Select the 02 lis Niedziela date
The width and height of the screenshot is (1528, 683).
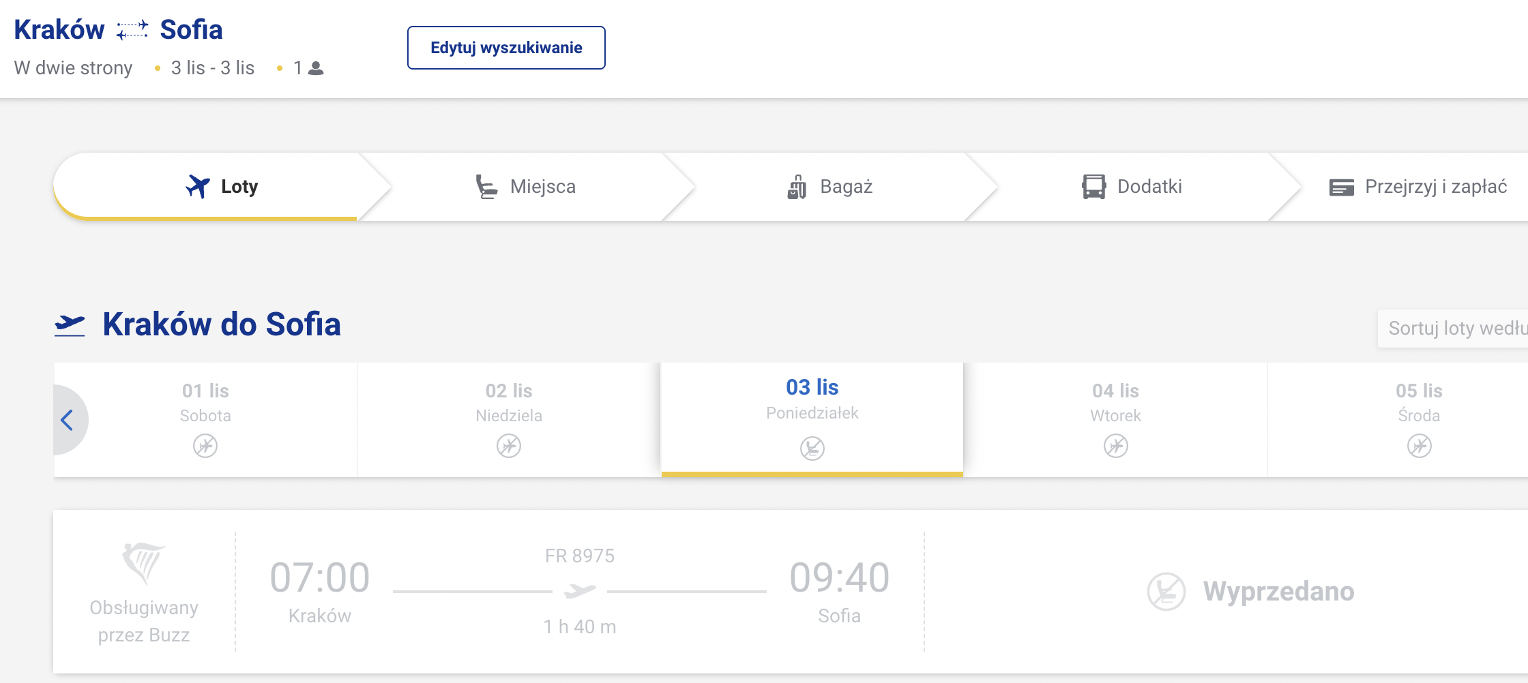[509, 420]
